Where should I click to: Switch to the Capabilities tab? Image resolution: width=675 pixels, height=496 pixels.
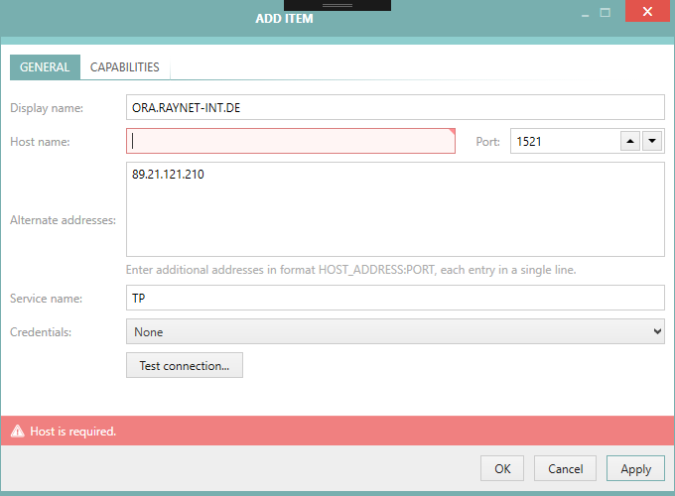[124, 67]
